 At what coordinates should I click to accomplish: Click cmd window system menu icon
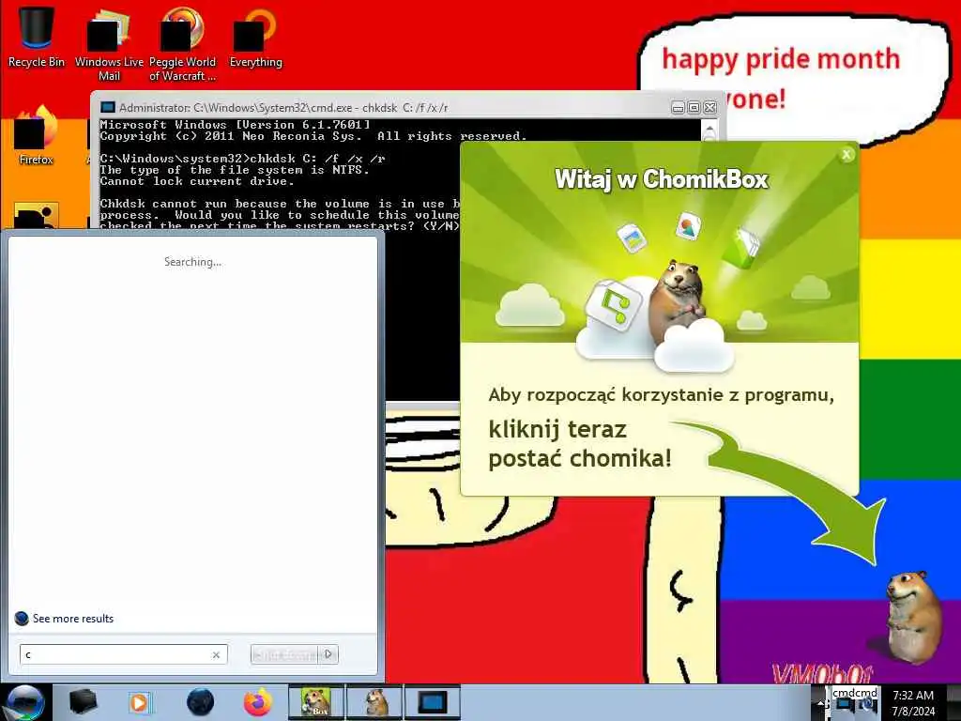[107, 107]
